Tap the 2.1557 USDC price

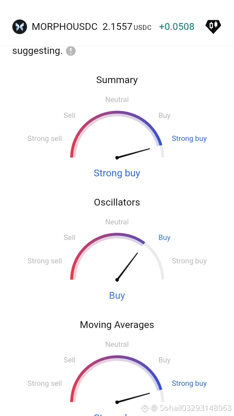(127, 27)
